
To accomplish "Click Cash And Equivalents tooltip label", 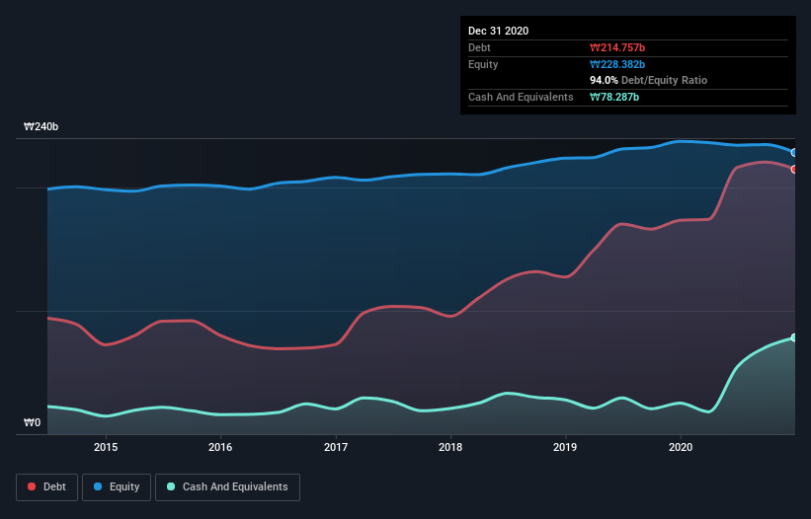I will tap(521, 97).
